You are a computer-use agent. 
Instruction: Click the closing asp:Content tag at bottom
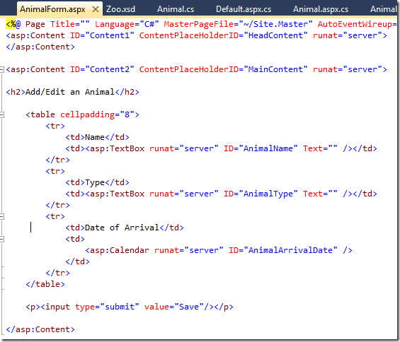[x=40, y=329]
